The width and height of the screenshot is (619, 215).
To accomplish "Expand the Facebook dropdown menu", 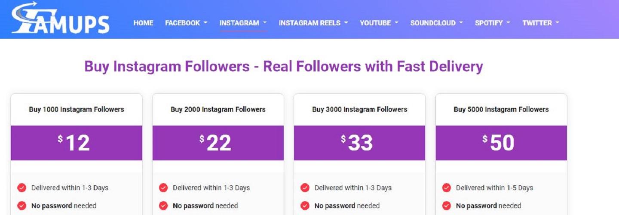I will point(186,23).
